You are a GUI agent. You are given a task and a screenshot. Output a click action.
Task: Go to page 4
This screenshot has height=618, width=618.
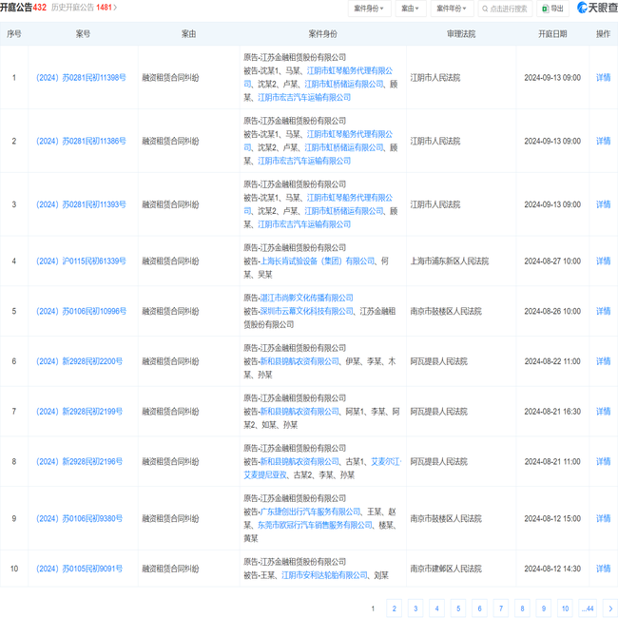click(x=436, y=608)
